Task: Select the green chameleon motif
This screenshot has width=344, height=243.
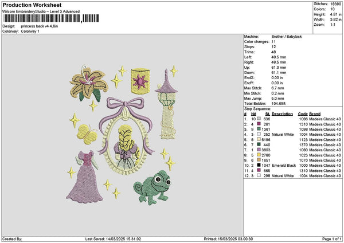Action: (x=153, y=187)
